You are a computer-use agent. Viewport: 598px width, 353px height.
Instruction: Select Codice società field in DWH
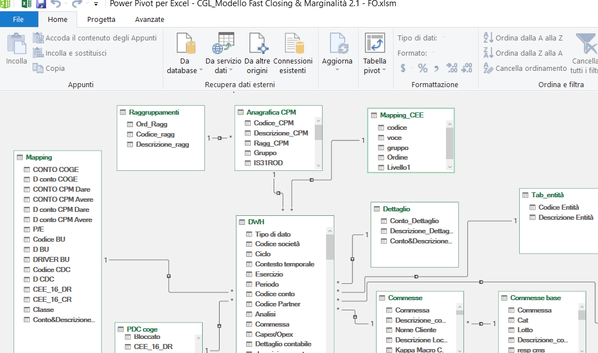pos(277,244)
